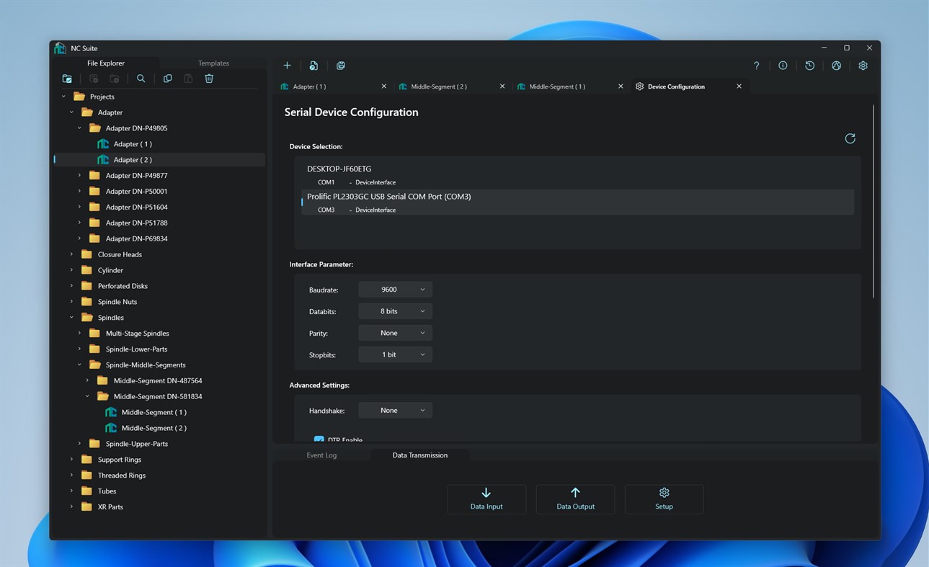The height and width of the screenshot is (567, 929).
Task: Expand the Multi-Stage Spindles chevron
Action: (79, 334)
